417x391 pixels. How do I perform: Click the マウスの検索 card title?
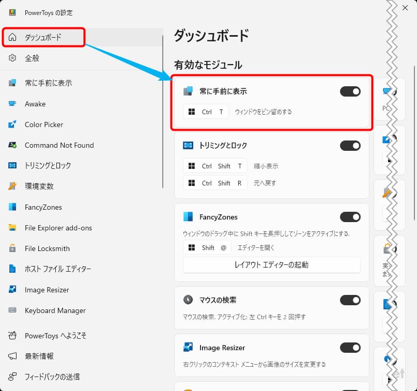pos(218,300)
